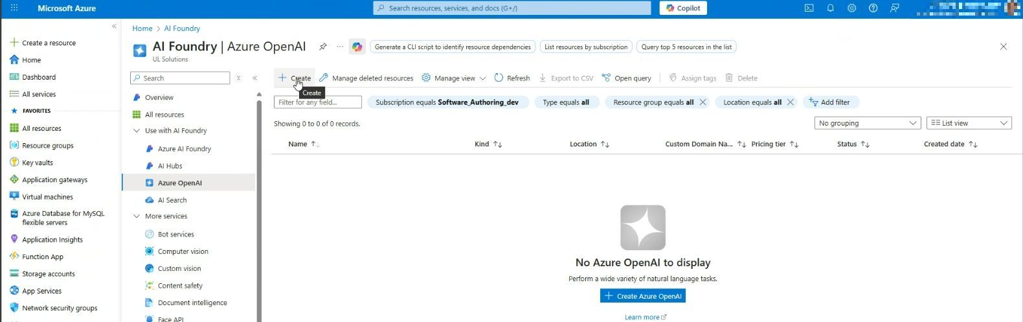
Task: Open the notifications bell
Action: (830, 8)
